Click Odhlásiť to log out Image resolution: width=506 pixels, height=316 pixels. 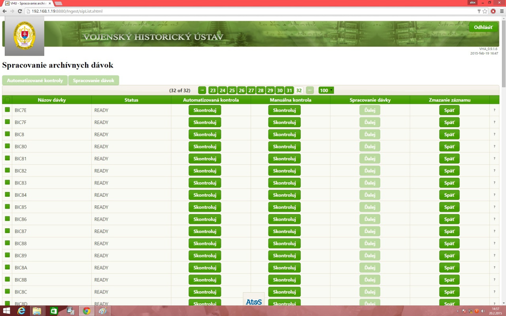(x=483, y=27)
